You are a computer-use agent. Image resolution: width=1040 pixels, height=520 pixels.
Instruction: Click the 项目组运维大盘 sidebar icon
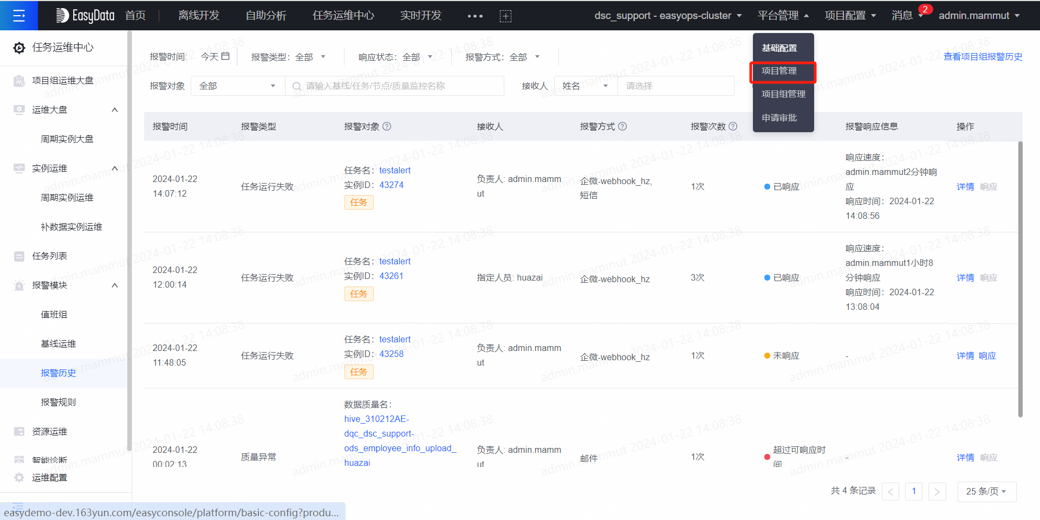[x=19, y=81]
